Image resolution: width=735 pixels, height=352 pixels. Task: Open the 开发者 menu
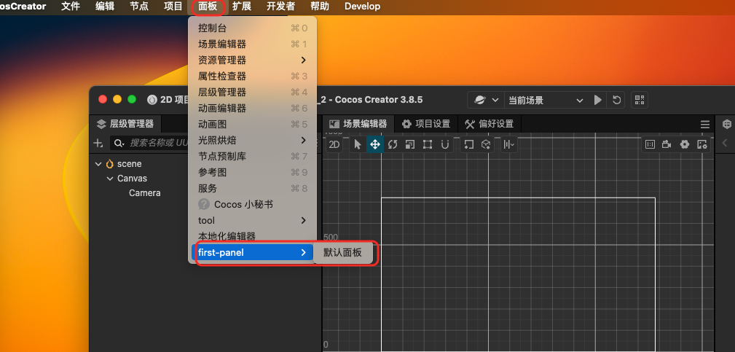(280, 7)
